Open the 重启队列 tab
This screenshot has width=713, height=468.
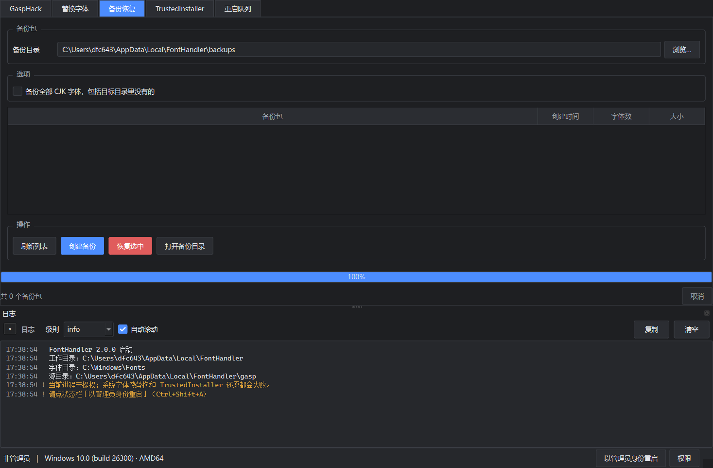click(238, 9)
